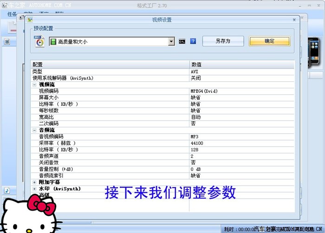Select the 音视频编码 row
The image size is (325, 233).
coord(162,136)
